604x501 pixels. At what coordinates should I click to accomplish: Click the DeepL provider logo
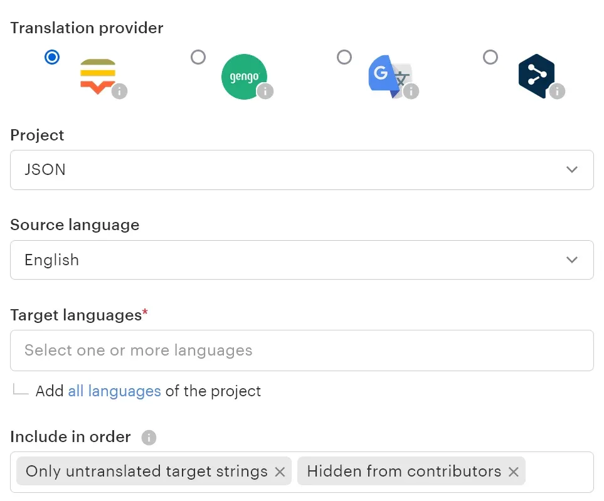tap(536, 76)
